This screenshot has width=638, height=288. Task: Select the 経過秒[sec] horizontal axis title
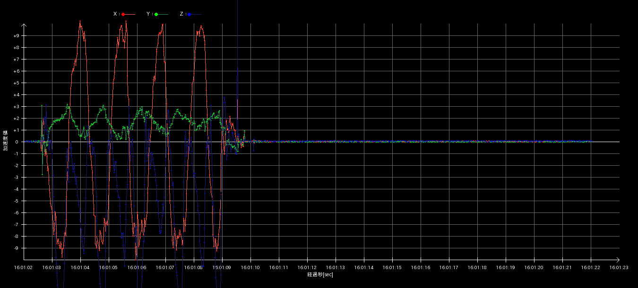point(320,275)
